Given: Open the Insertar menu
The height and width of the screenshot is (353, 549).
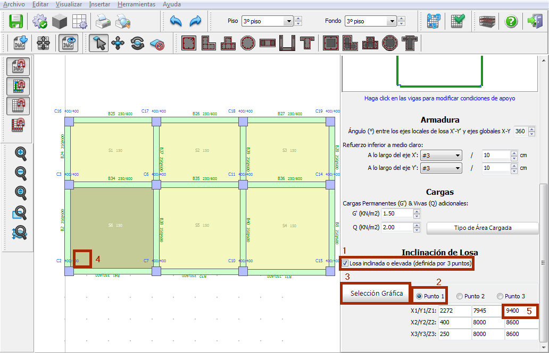Looking at the screenshot, I should point(99,4).
